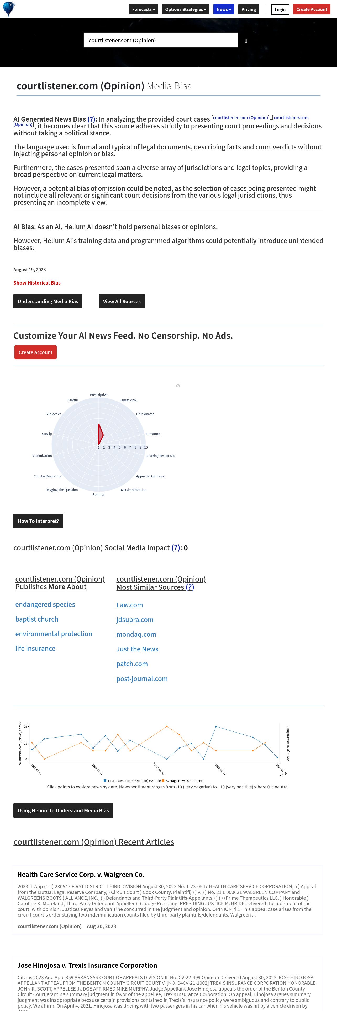Open the jdsupra.com similar source link
337x1011 pixels.
(135, 620)
